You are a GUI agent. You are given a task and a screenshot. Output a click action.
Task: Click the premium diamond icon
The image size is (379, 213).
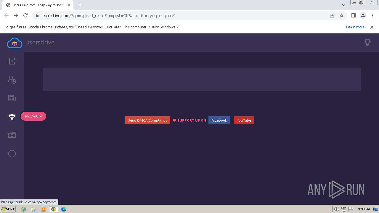(x=12, y=117)
